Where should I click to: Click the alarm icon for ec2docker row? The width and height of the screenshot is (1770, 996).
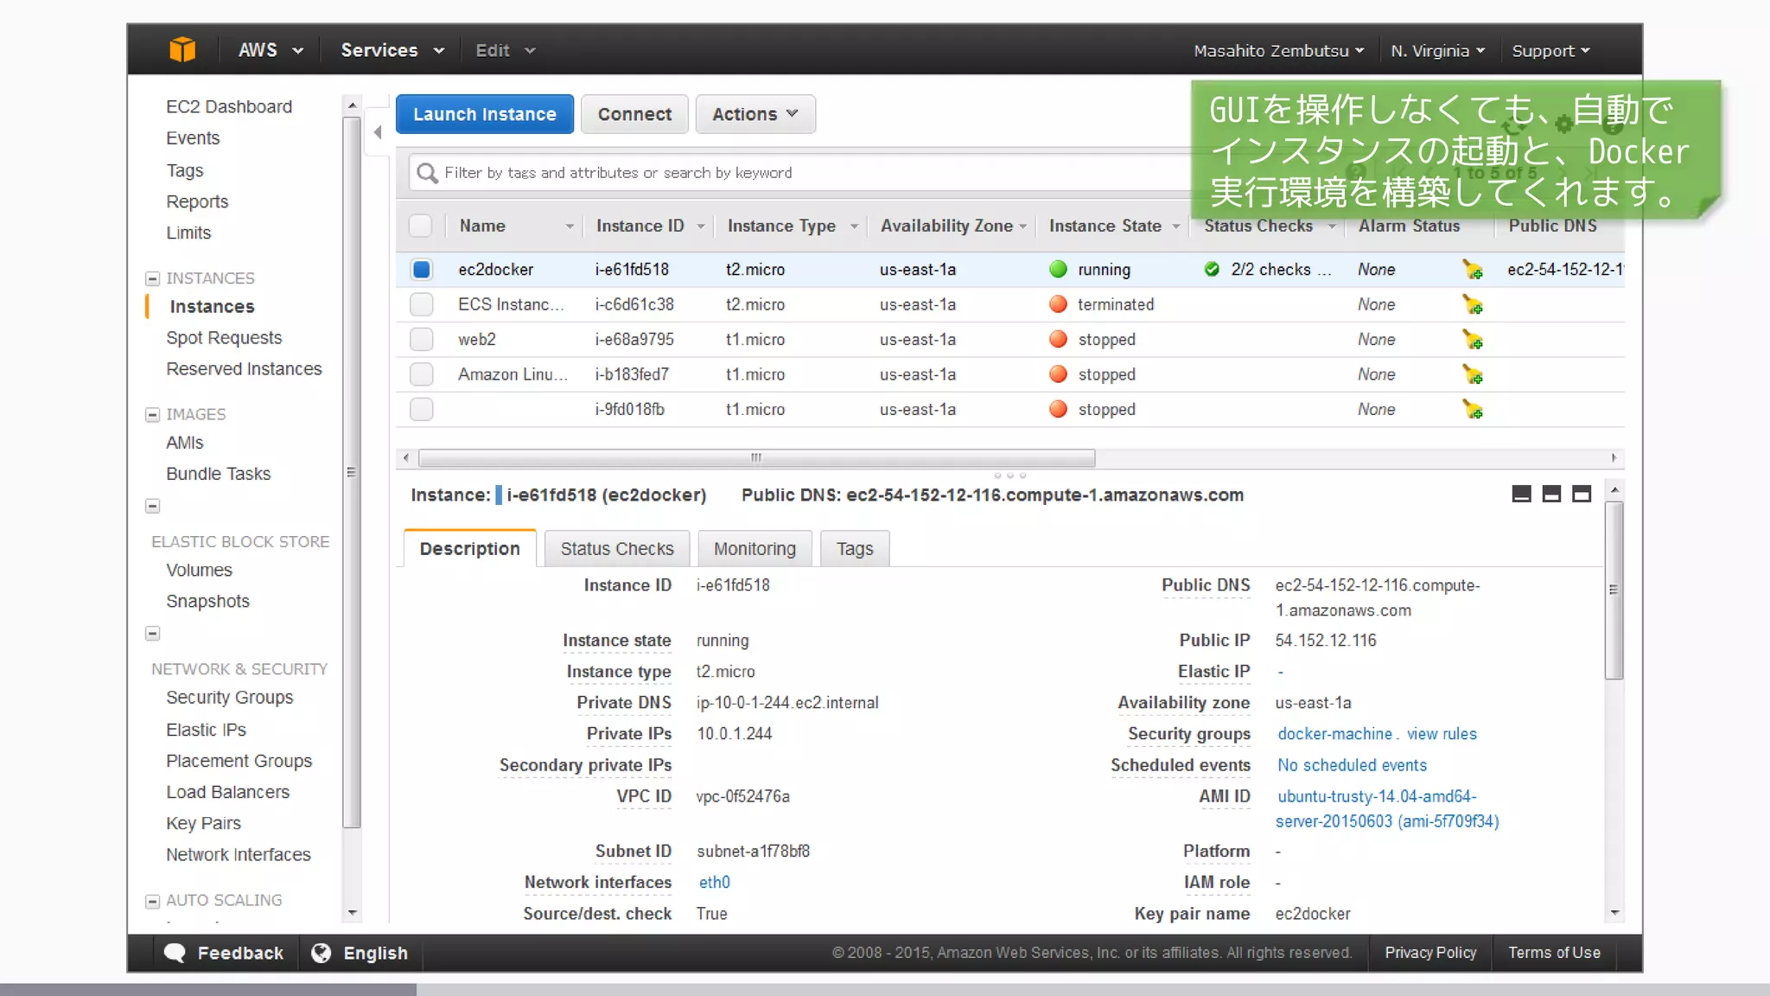point(1473,270)
